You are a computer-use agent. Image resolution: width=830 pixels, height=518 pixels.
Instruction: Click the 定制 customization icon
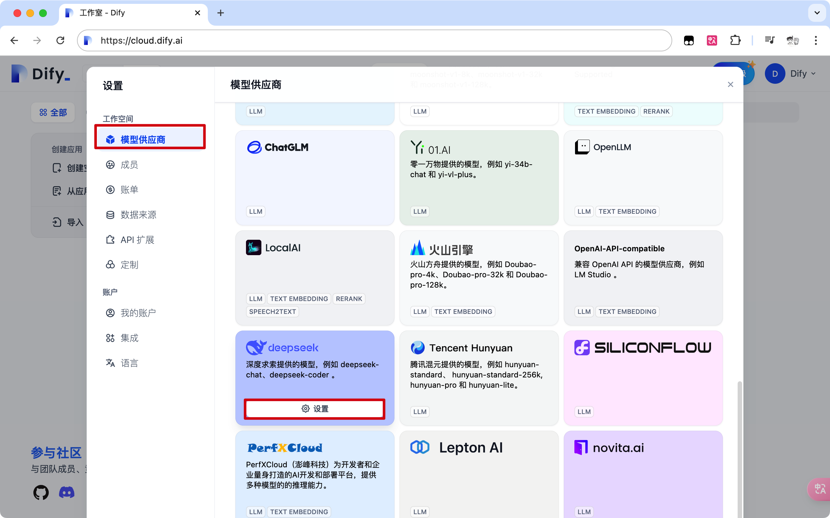(110, 265)
